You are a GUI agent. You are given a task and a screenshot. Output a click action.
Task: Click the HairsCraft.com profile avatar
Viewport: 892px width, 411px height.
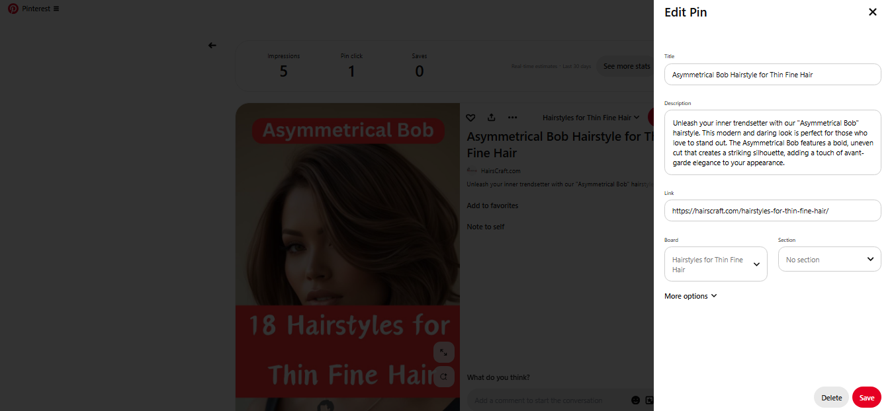tap(472, 170)
